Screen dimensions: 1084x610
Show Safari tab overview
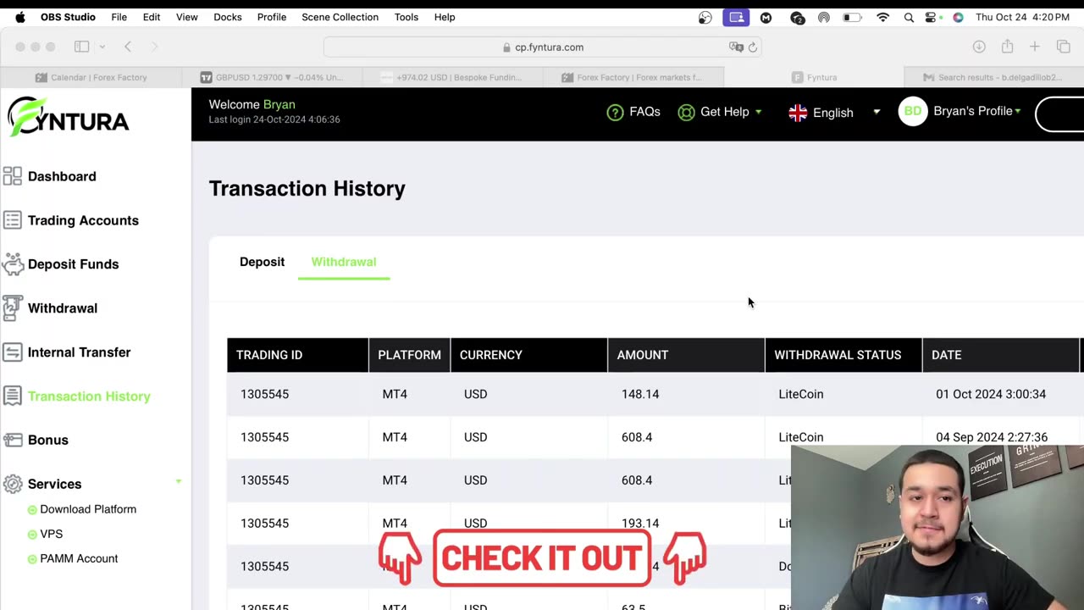pos(1064,47)
